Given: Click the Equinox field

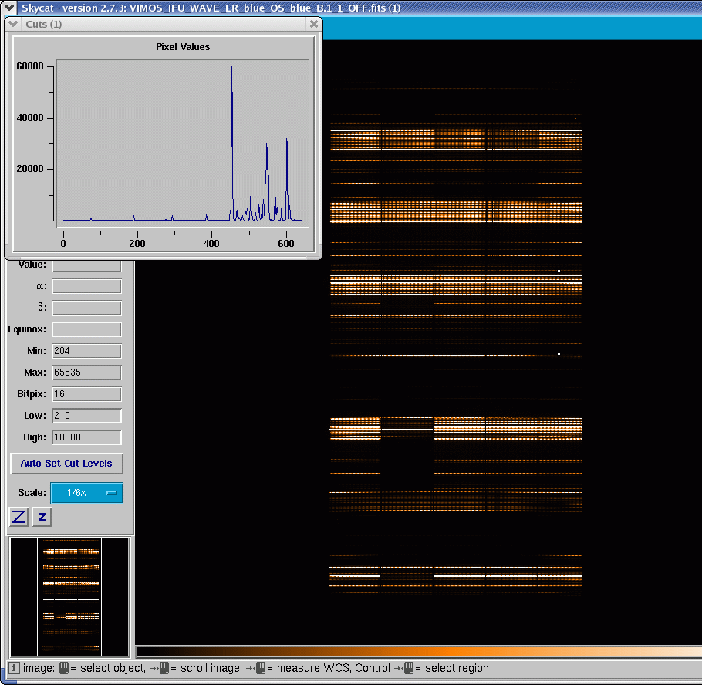Looking at the screenshot, I should click(86, 329).
